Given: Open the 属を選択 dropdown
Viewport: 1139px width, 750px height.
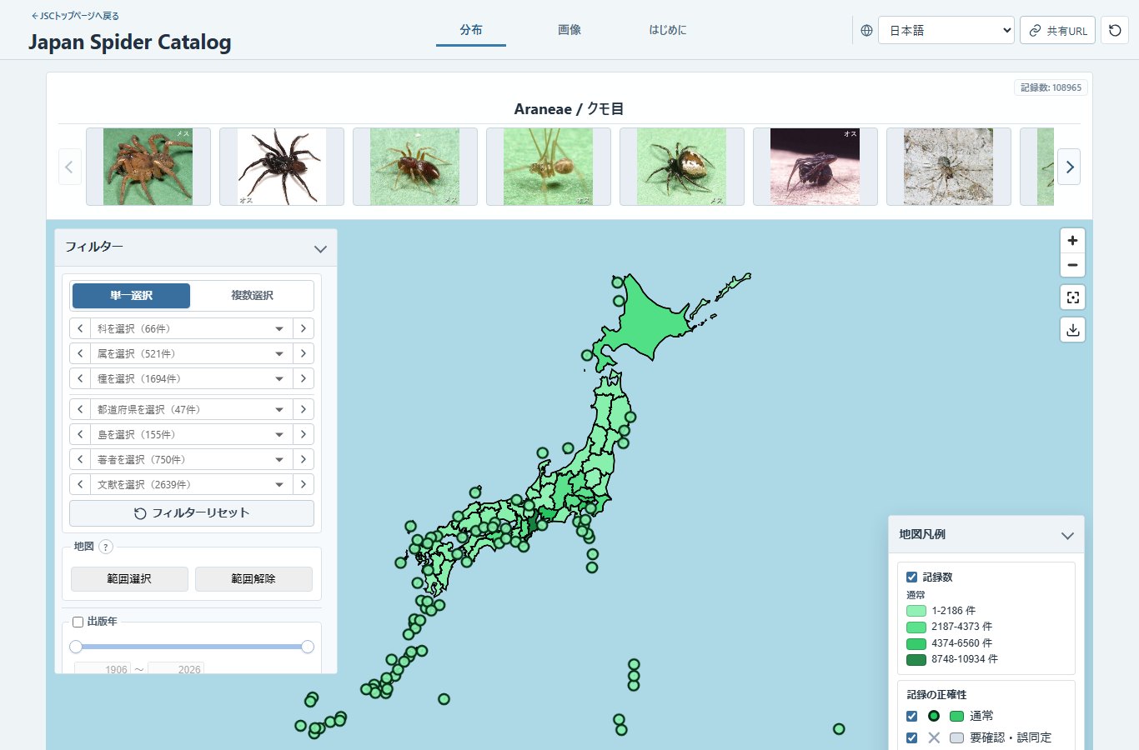Looking at the screenshot, I should [191, 354].
